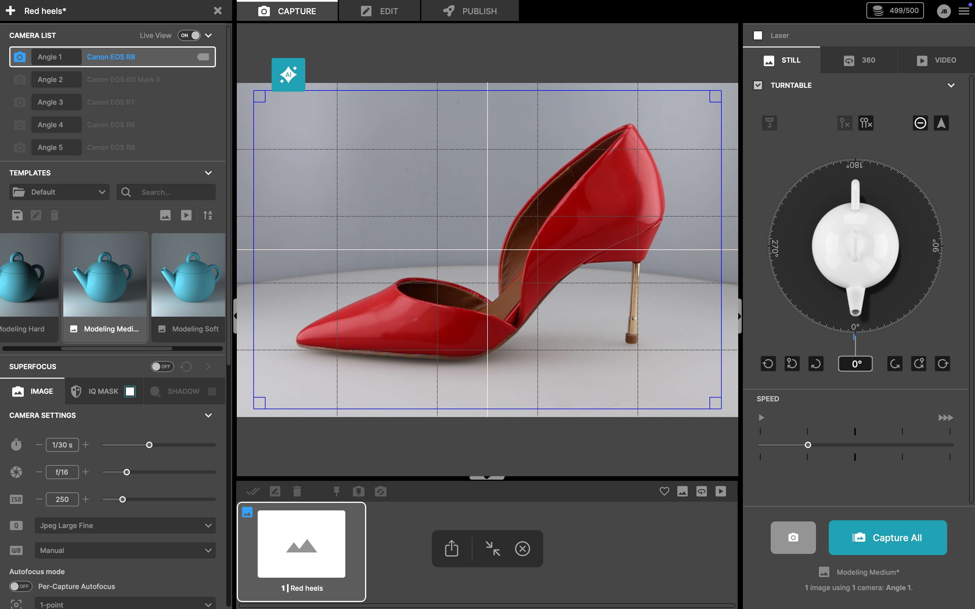Open the Jpeg Large Fine quality dropdown
The height and width of the screenshot is (609, 975).
[125, 525]
